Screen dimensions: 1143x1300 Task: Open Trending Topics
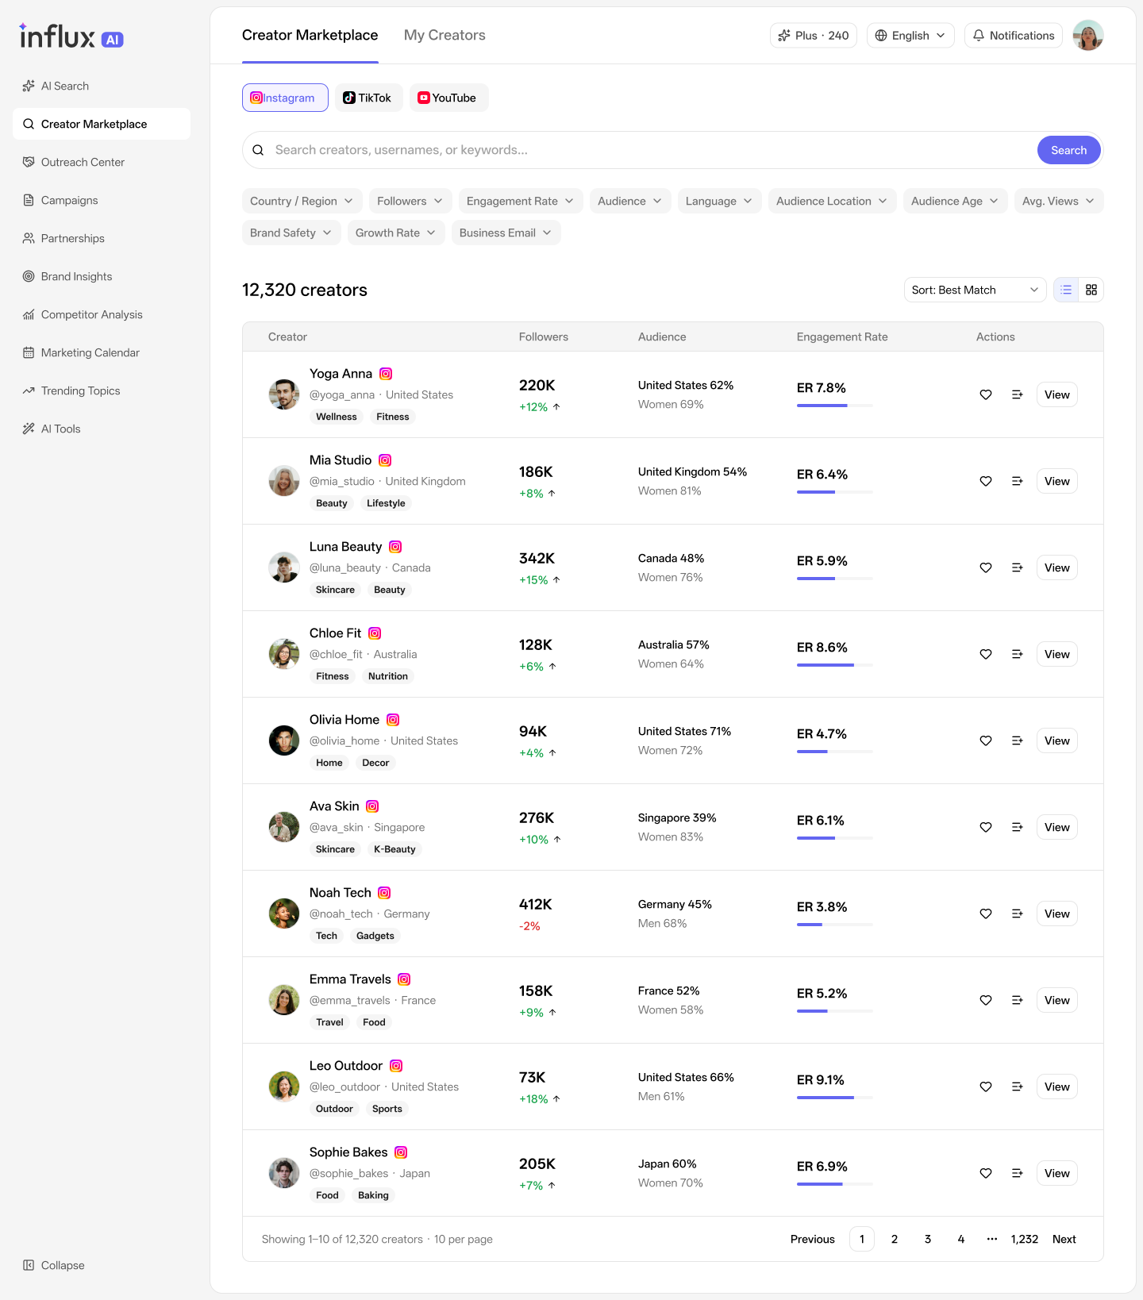(x=102, y=390)
